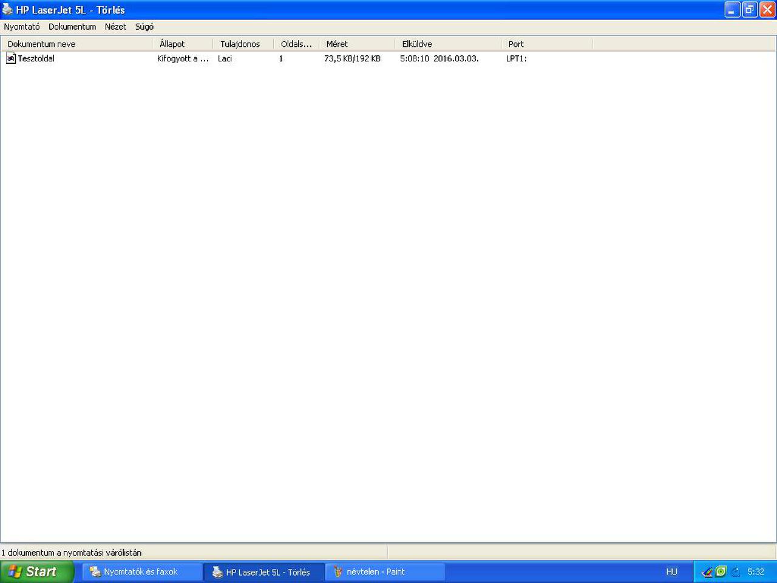Sort by the Tulajdonos column header
777x583 pixels.
(243, 44)
